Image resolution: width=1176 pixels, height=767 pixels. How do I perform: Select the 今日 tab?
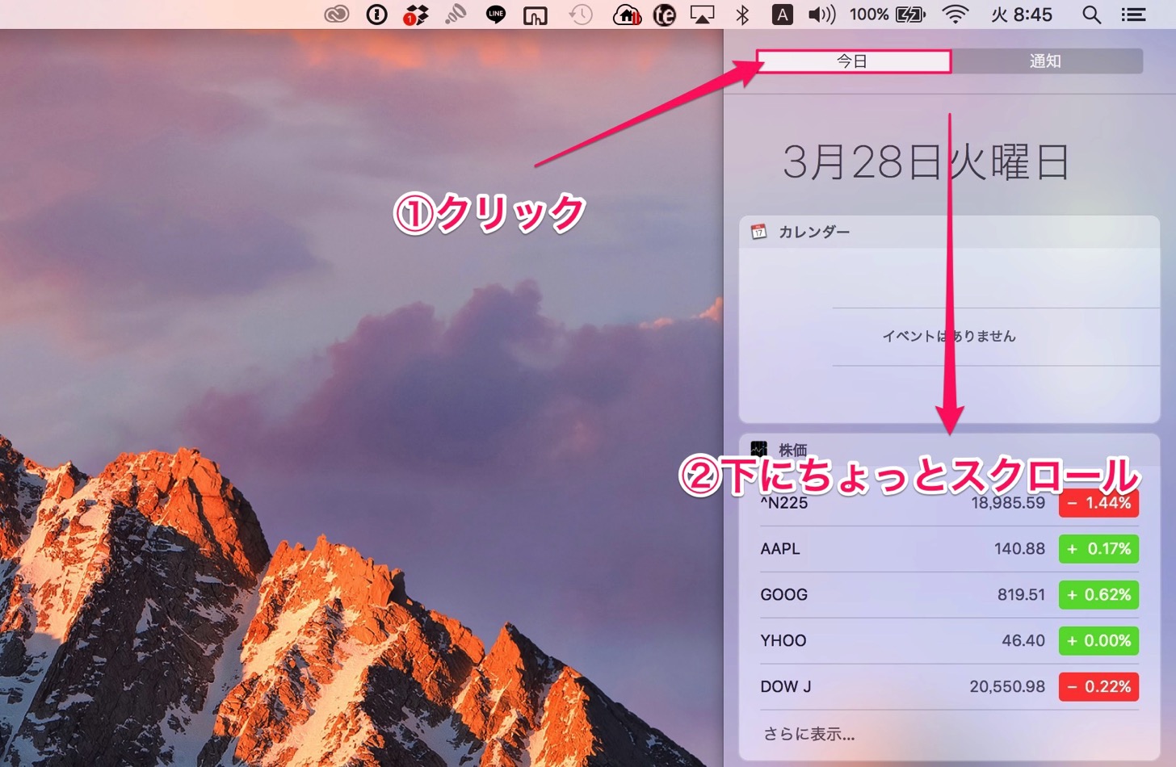(854, 61)
